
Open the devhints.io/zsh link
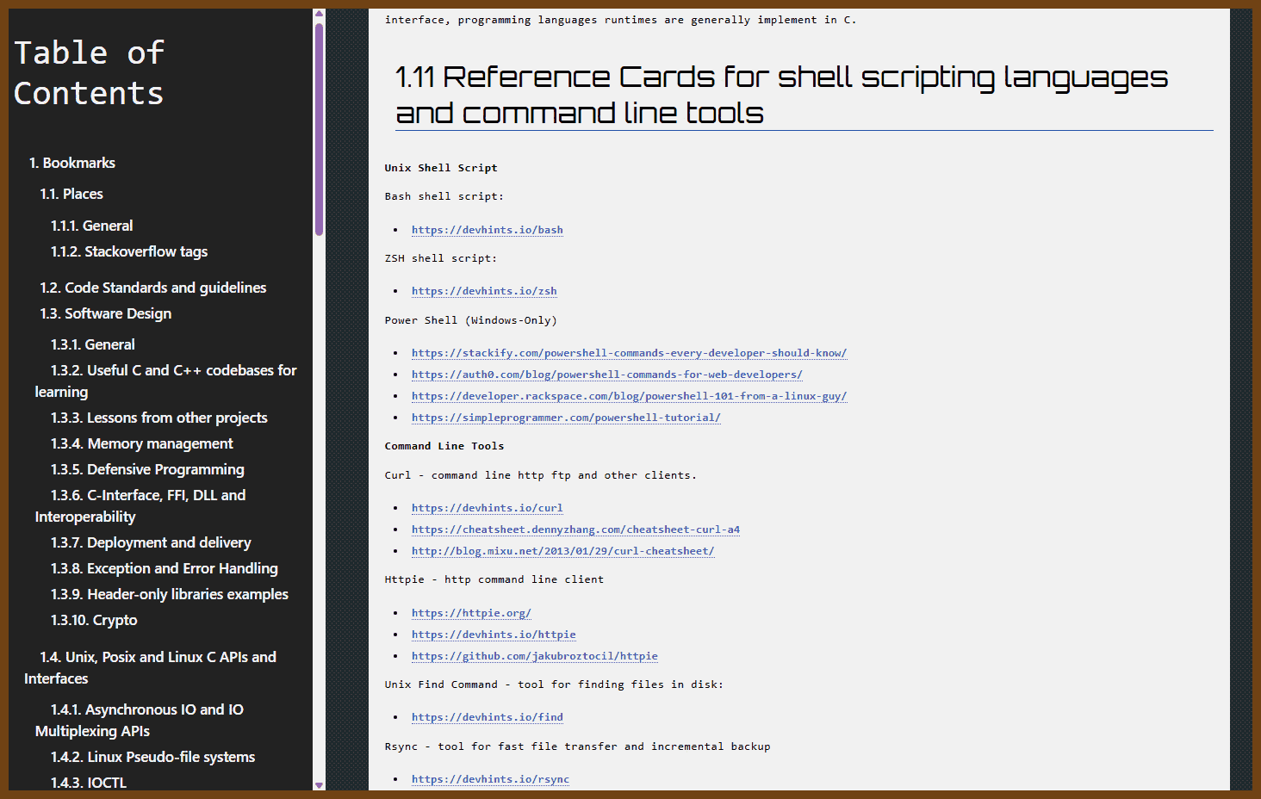[484, 291]
